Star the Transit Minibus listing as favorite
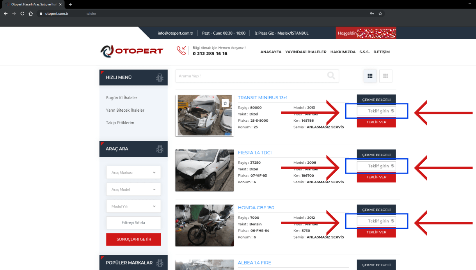Viewport: 476px width, 270px height. tap(225, 103)
